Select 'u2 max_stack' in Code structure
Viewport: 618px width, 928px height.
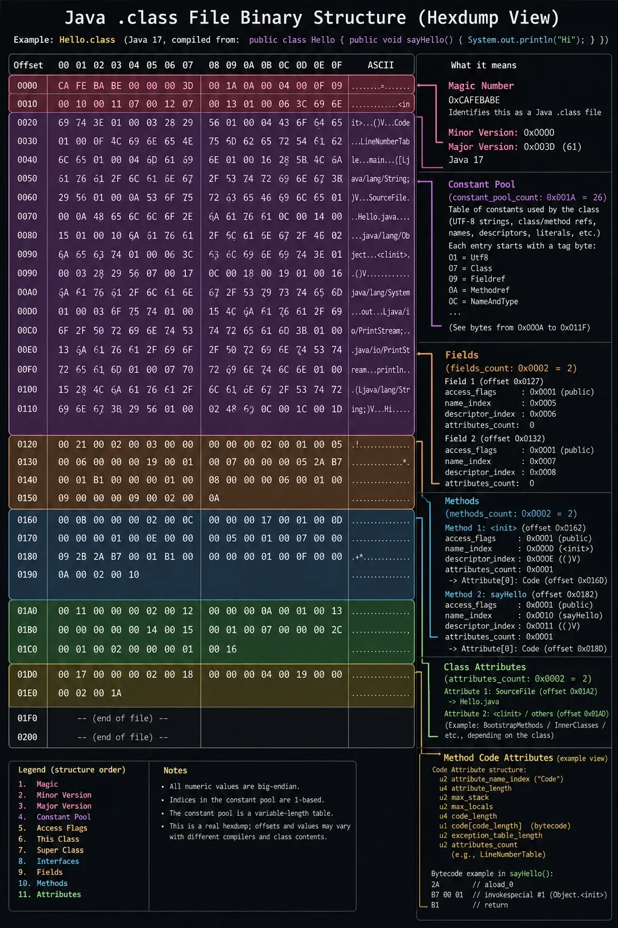tap(463, 797)
